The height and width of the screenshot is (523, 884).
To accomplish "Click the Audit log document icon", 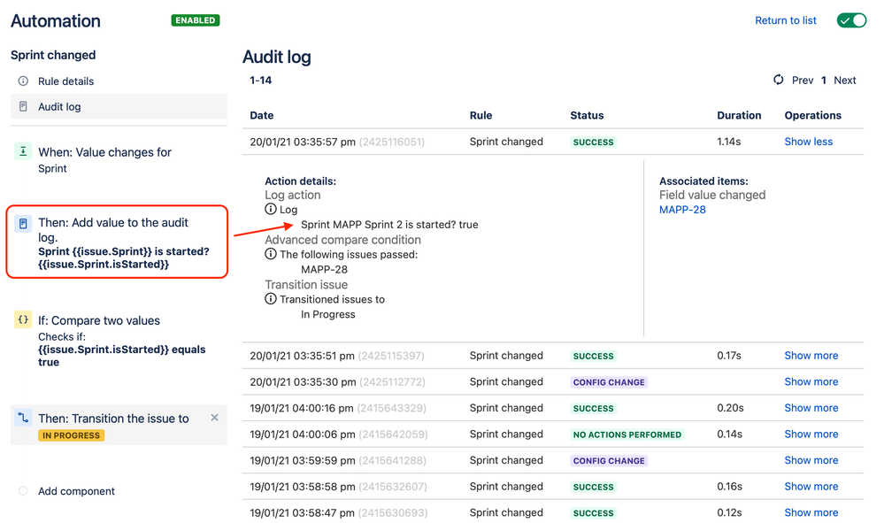I will coord(23,106).
